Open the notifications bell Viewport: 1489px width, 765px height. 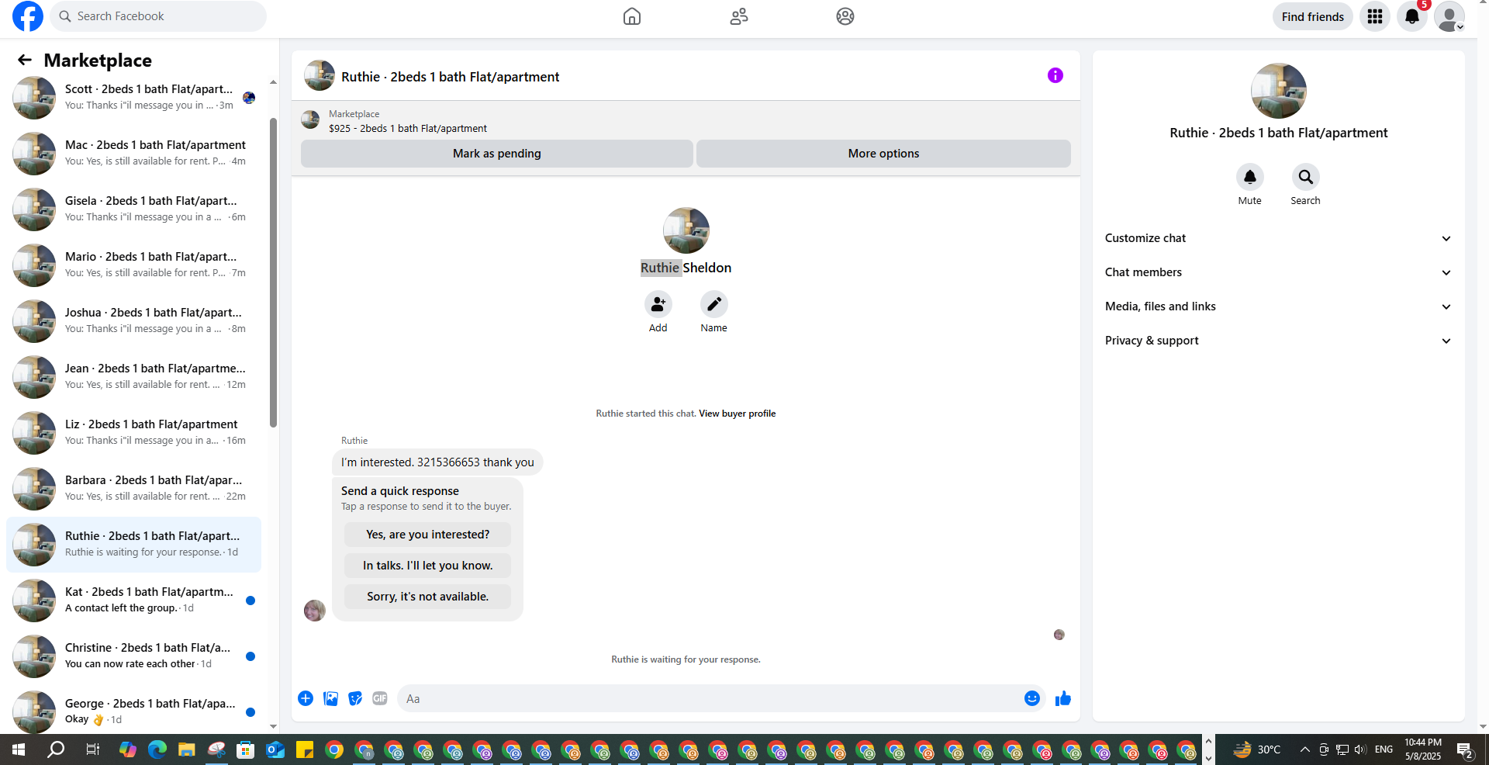[1412, 16]
